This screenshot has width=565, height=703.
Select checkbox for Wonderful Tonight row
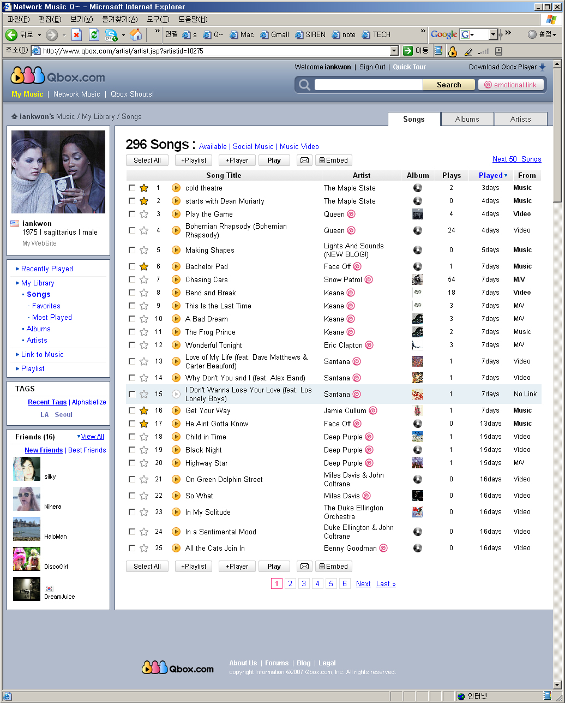click(132, 345)
